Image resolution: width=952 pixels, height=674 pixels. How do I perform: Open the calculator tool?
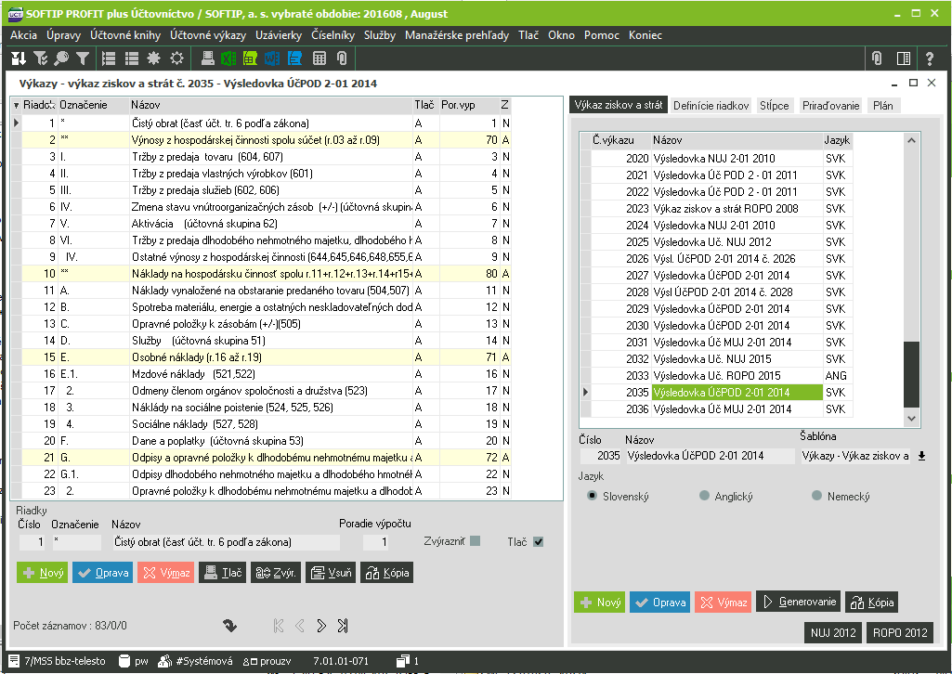320,58
